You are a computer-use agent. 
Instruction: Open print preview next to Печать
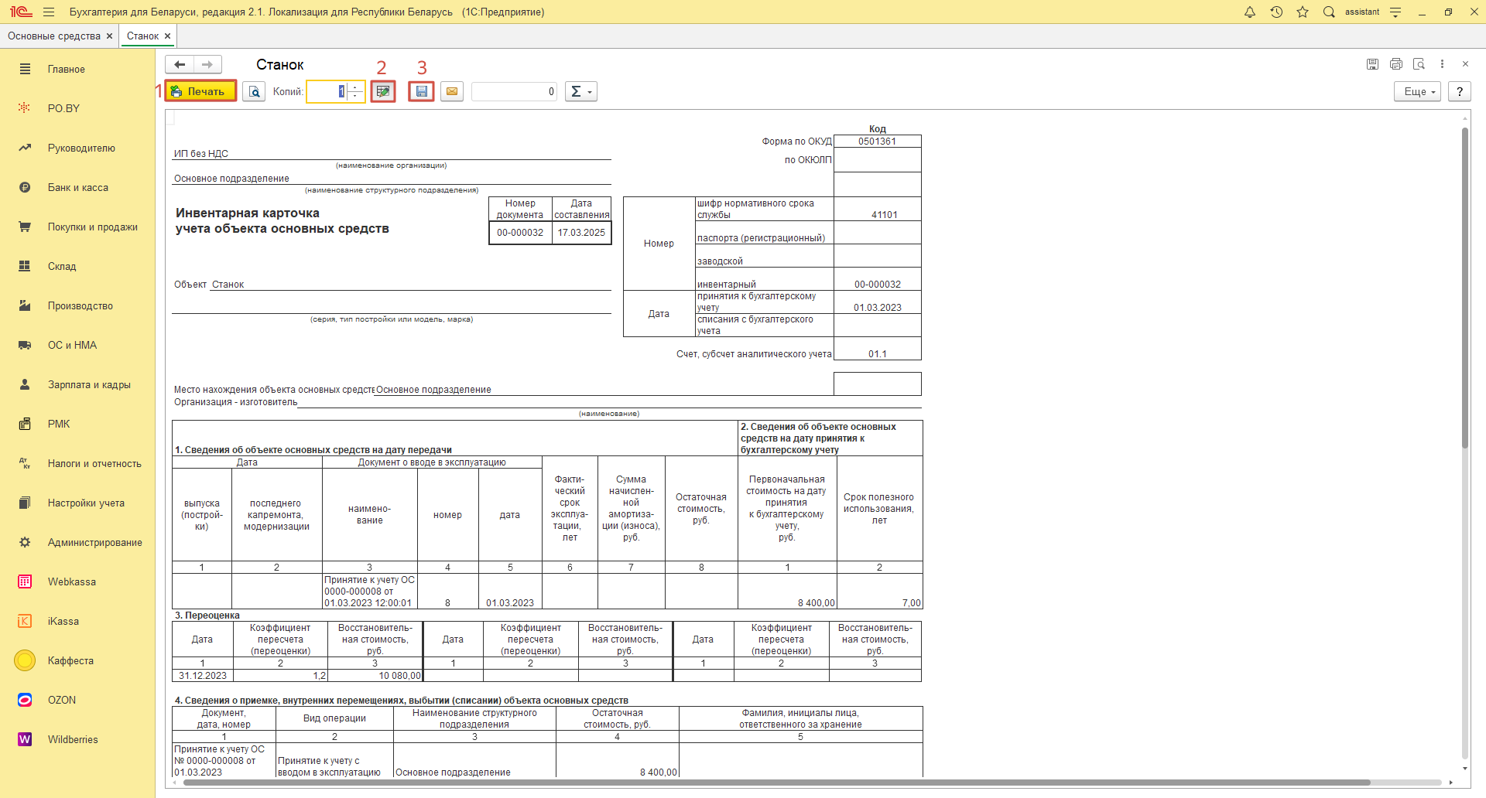click(x=254, y=91)
